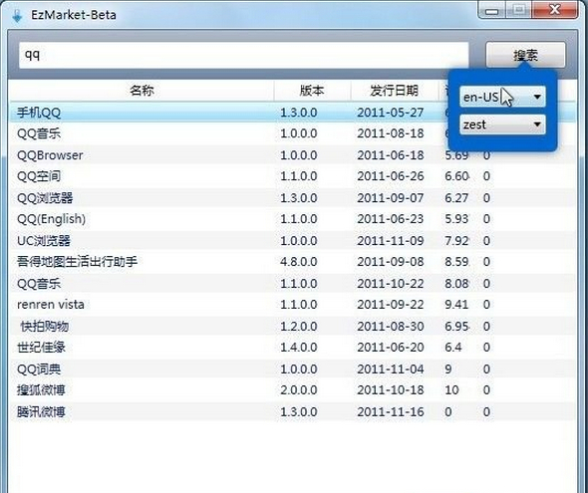Image resolution: width=588 pixels, height=493 pixels.
Task: Select the 世纪佳缘 entry
Action: (x=292, y=348)
